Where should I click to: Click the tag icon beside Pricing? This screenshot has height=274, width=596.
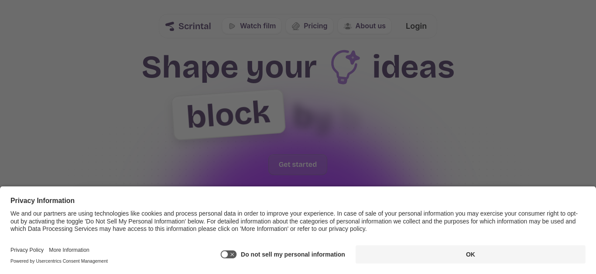click(x=296, y=26)
